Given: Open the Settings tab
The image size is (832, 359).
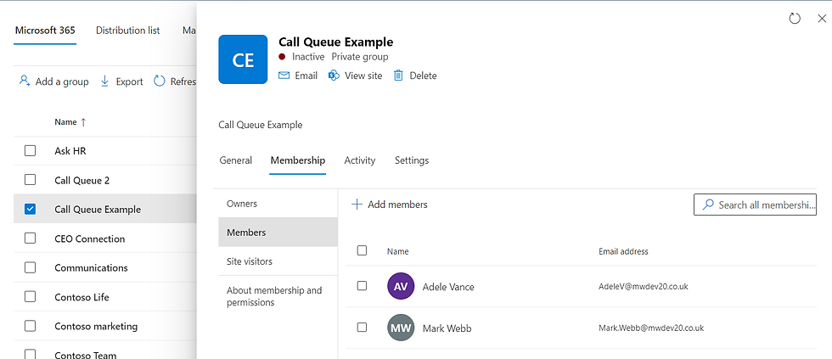Looking at the screenshot, I should 412,160.
